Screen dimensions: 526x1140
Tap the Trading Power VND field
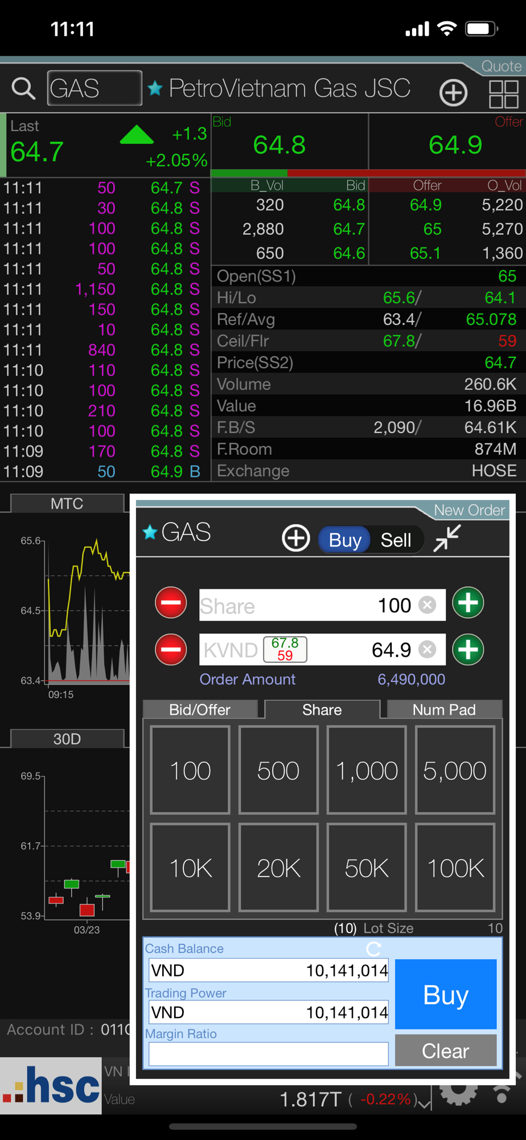pos(269,1012)
